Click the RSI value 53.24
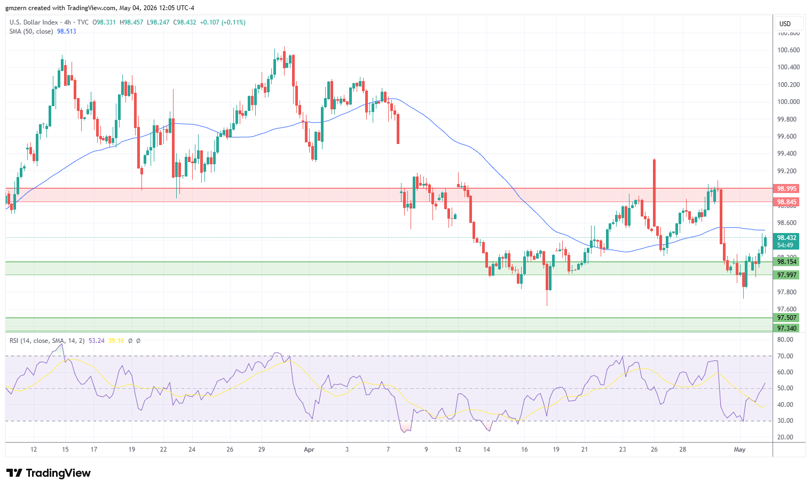Viewport: 811px width, 489px height. (x=97, y=341)
